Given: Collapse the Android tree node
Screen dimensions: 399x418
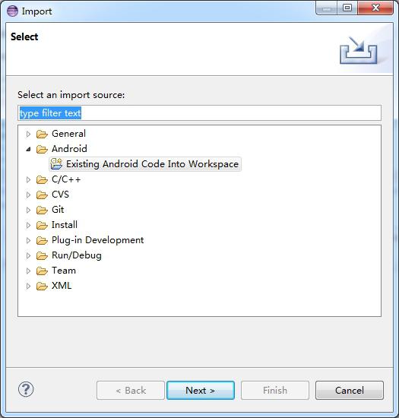Looking at the screenshot, I should pos(28,149).
